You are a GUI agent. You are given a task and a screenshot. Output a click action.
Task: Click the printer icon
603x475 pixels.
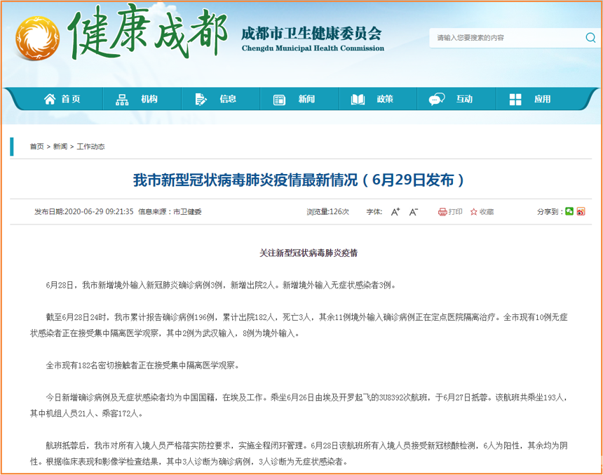[x=442, y=212]
